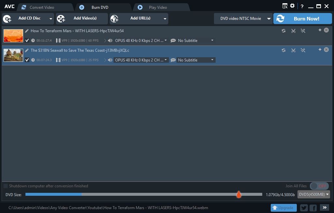Uncheck the Seawall video selection checkbox

pos(27,60)
